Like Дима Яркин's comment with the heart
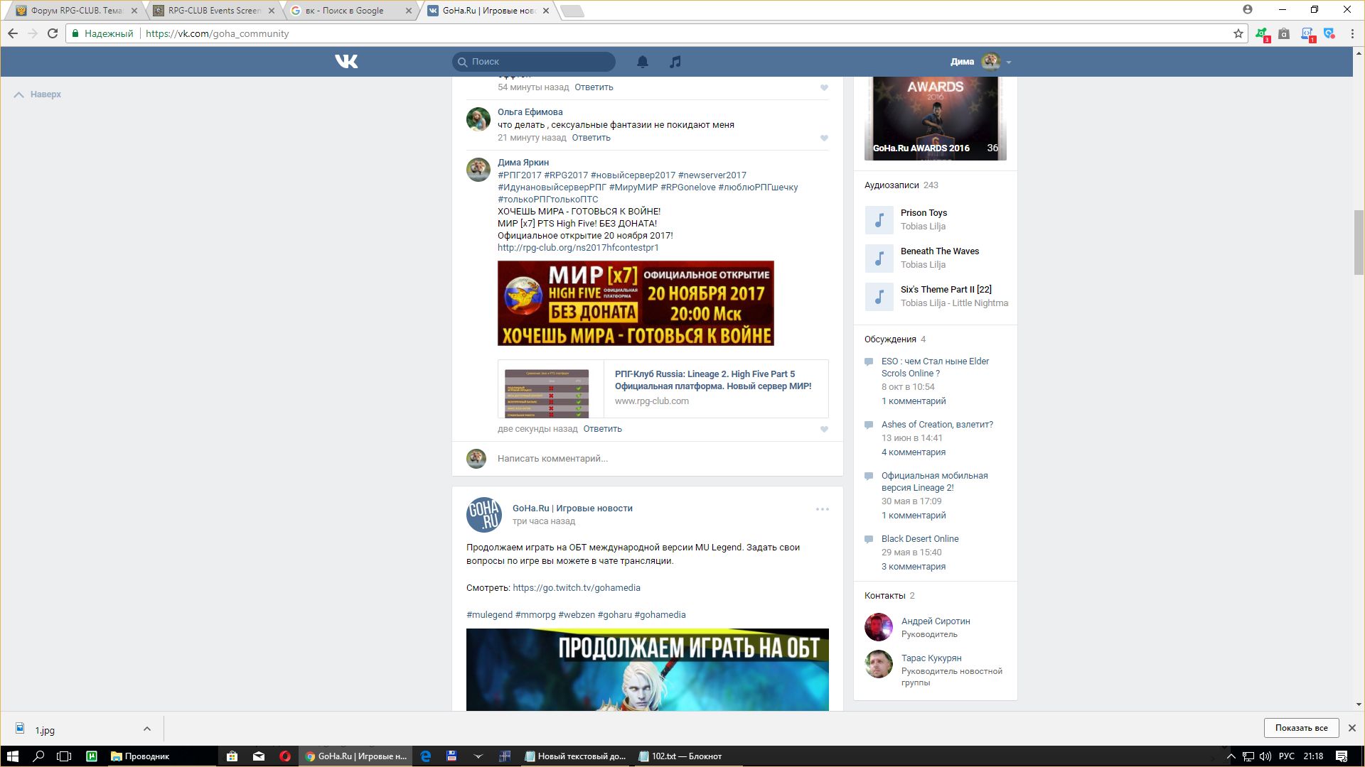The width and height of the screenshot is (1365, 767). (x=824, y=430)
